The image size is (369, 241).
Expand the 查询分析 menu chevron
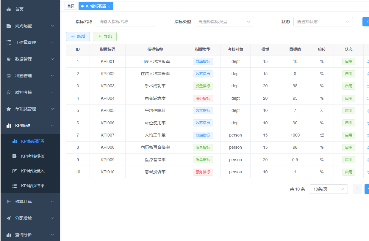pos(52,235)
